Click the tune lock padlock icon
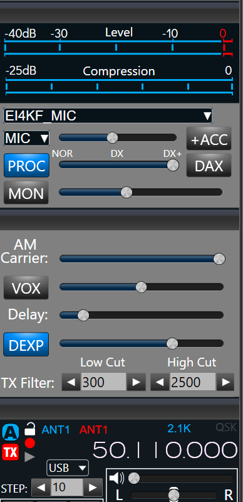This screenshot has height=502, width=243. click(29, 429)
